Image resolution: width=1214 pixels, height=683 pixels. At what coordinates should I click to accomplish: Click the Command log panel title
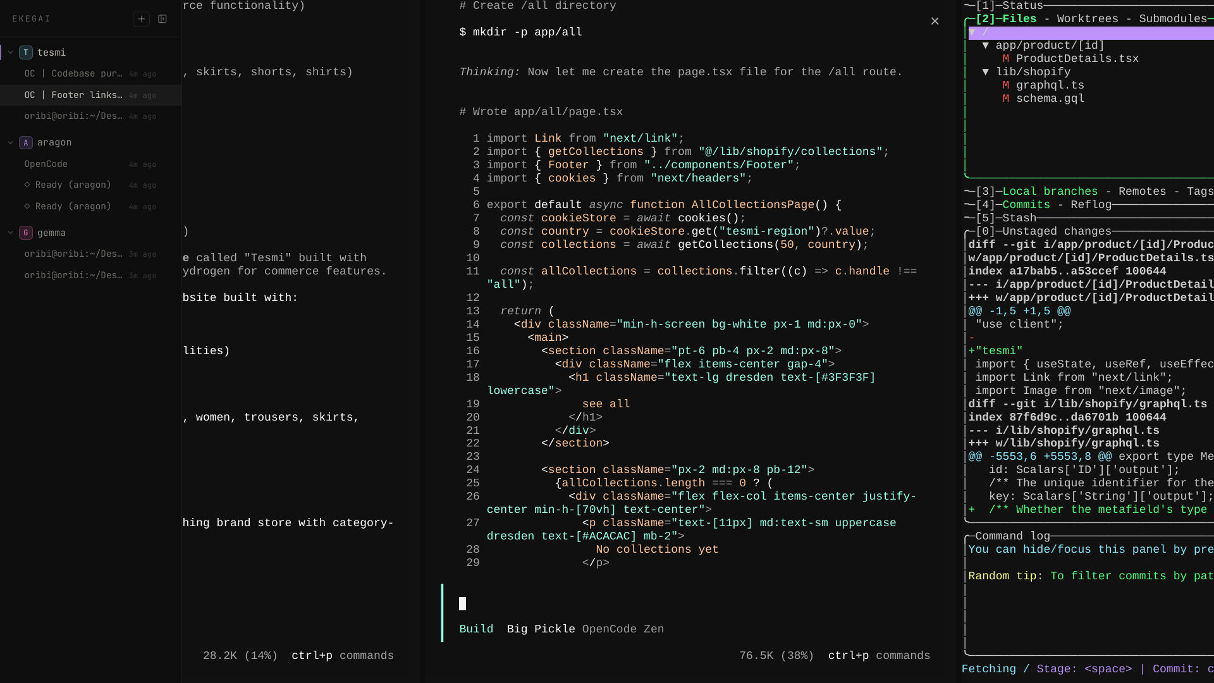1013,536
